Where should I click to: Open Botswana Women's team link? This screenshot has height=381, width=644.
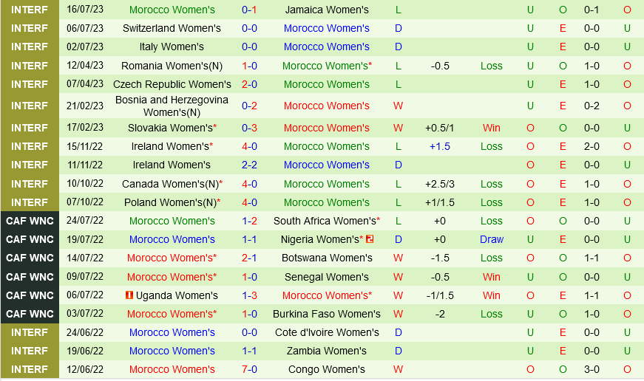pos(327,258)
